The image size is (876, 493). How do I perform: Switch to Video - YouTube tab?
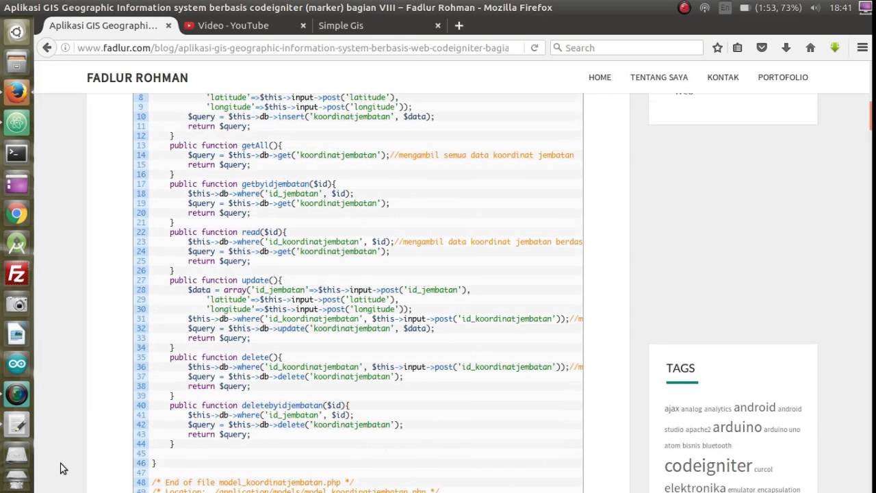pos(233,25)
